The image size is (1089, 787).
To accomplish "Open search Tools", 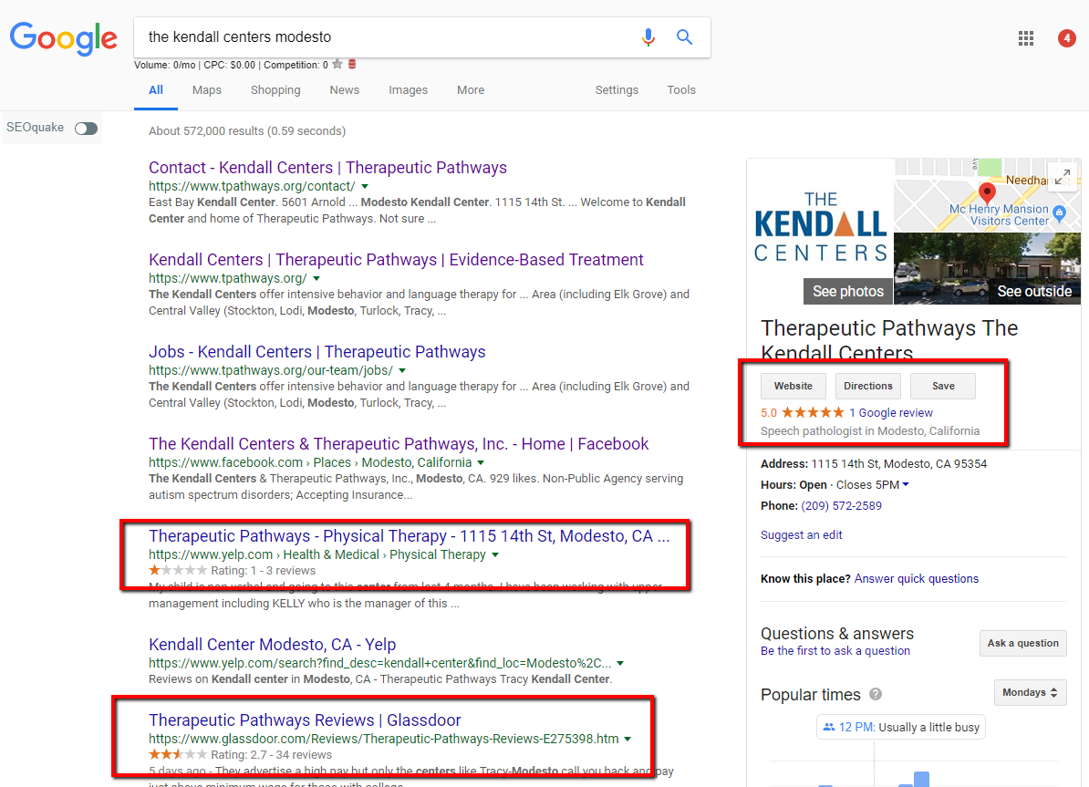I will pyautogui.click(x=681, y=90).
